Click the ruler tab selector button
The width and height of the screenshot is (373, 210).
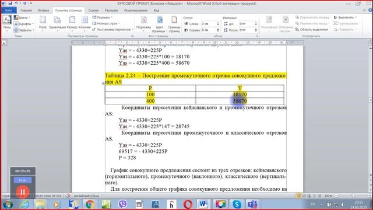click(x=4, y=43)
